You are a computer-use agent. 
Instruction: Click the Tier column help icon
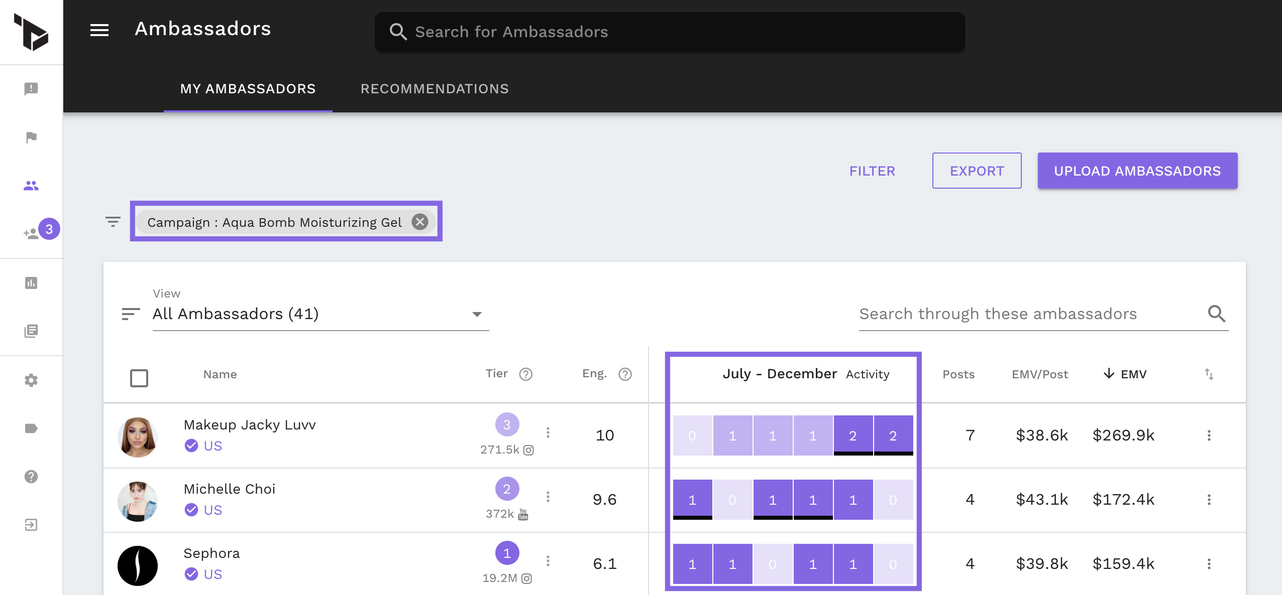click(x=525, y=374)
